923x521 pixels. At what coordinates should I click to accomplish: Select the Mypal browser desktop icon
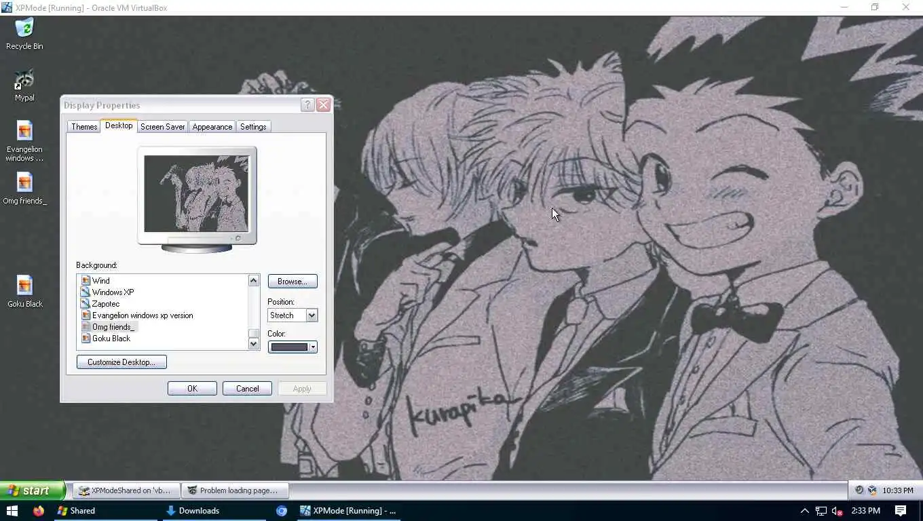click(x=24, y=85)
